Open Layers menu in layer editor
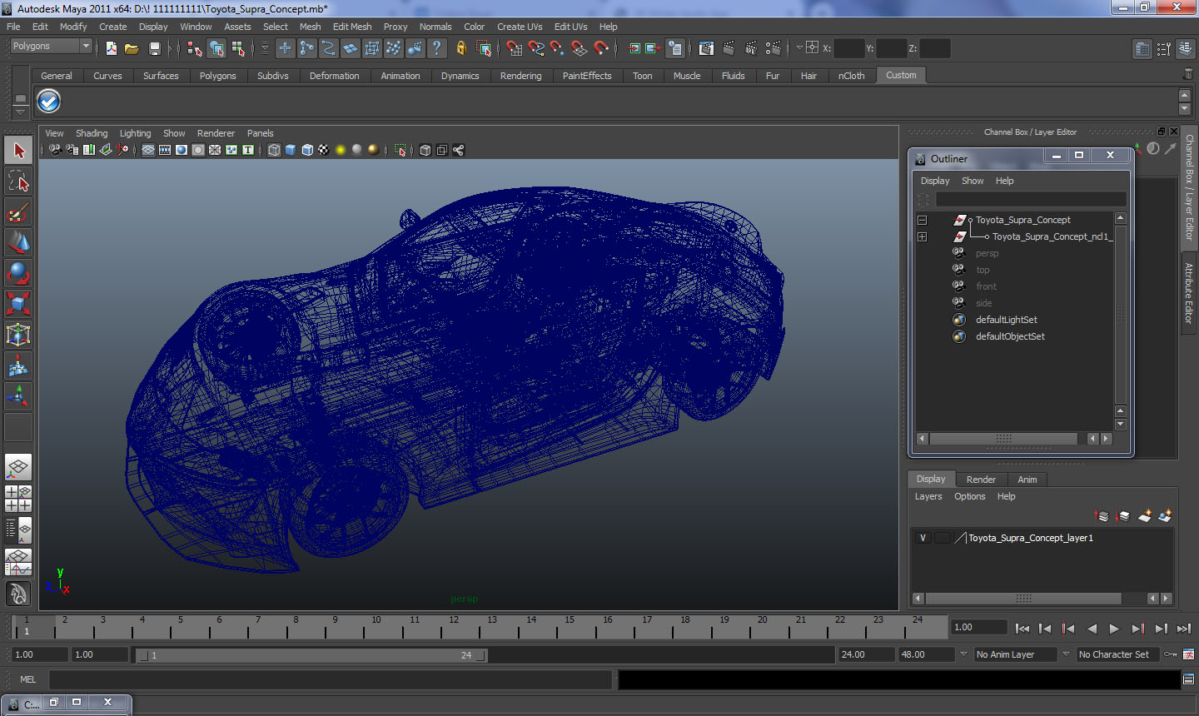This screenshot has height=716, width=1199. point(928,496)
